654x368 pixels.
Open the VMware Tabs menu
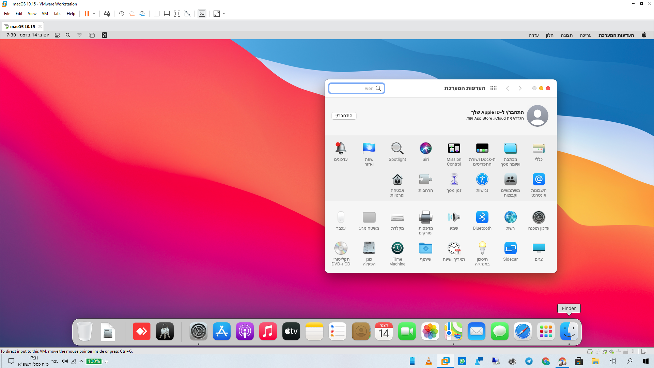click(x=57, y=14)
